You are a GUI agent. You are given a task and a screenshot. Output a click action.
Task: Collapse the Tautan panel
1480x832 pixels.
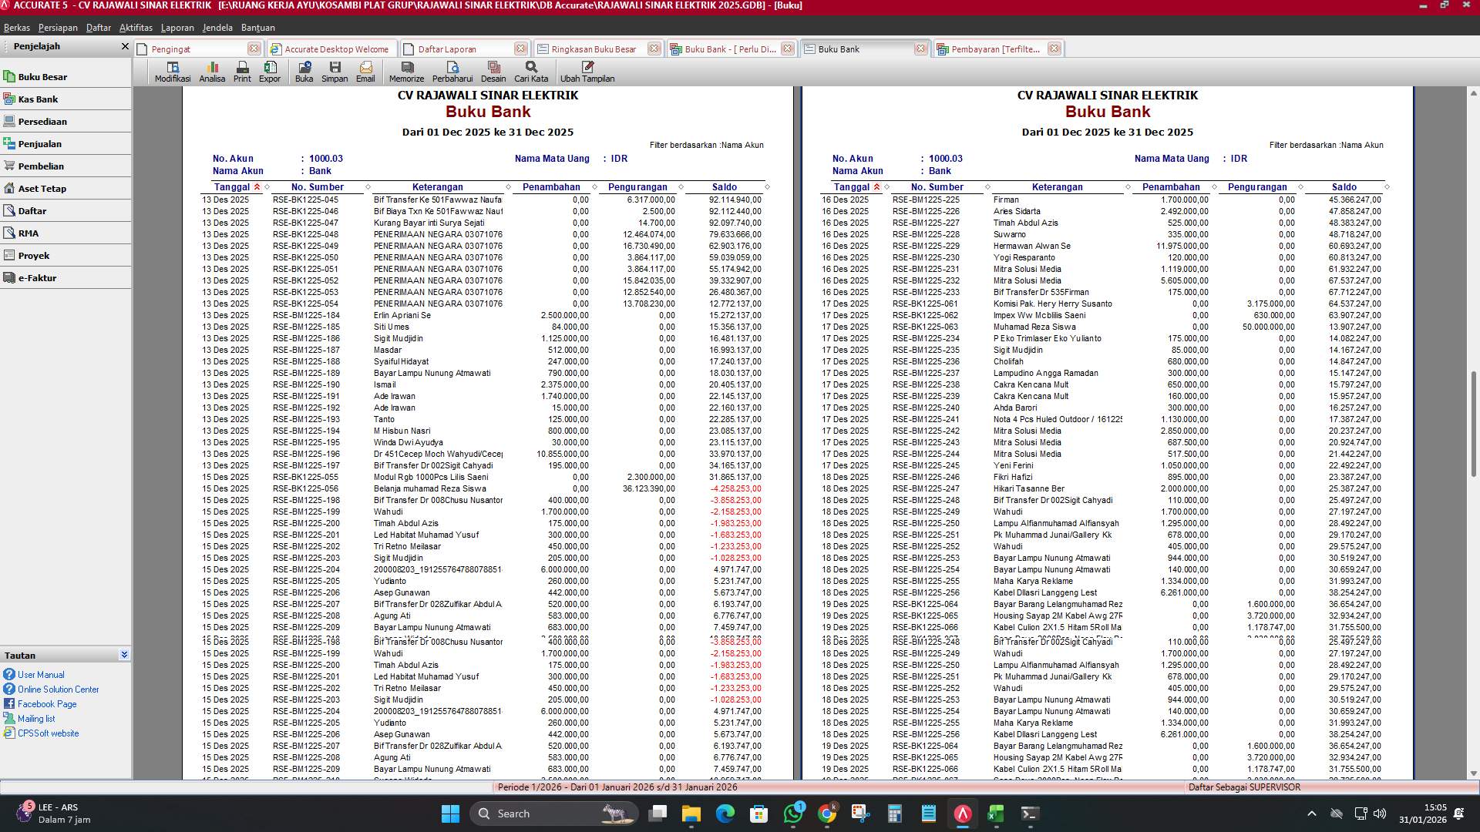(124, 655)
